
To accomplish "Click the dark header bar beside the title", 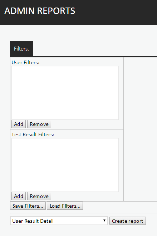I will [x=116, y=12].
